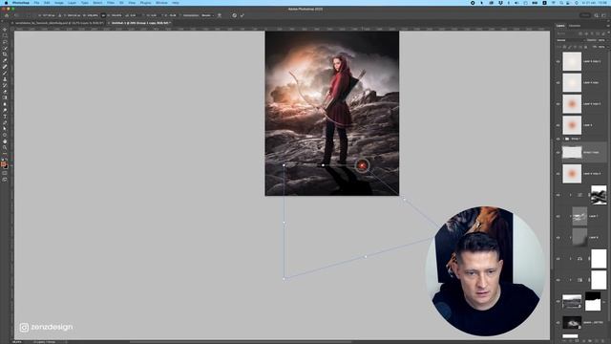The image size is (611, 344).
Task: Cancel the transform with circle-slash icon
Action: [x=234, y=15]
